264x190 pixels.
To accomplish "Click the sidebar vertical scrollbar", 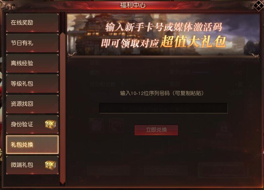I will click(x=63, y=108).
